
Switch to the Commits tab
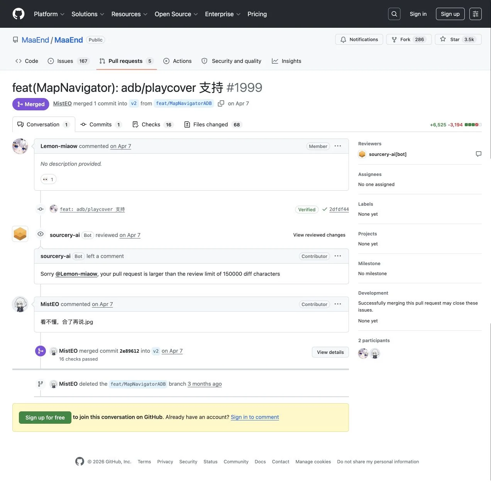[x=101, y=125]
